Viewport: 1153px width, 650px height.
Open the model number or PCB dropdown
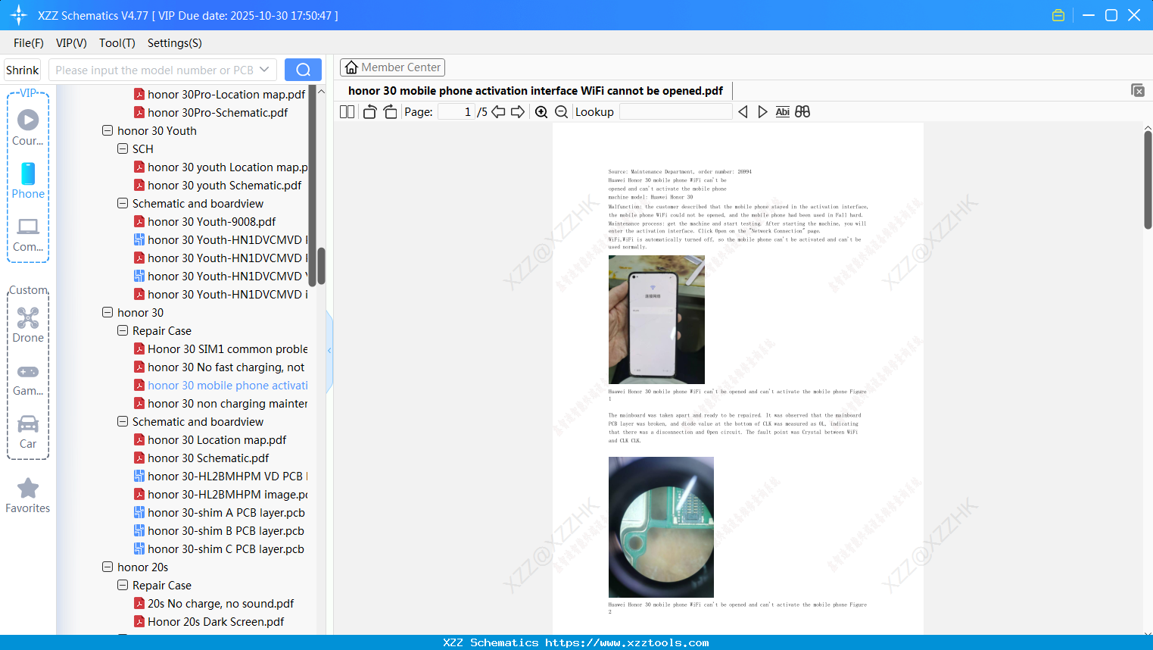(x=264, y=70)
